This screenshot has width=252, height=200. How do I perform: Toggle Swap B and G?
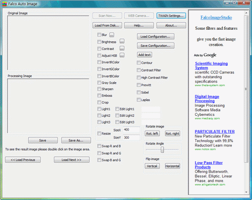[99, 160]
